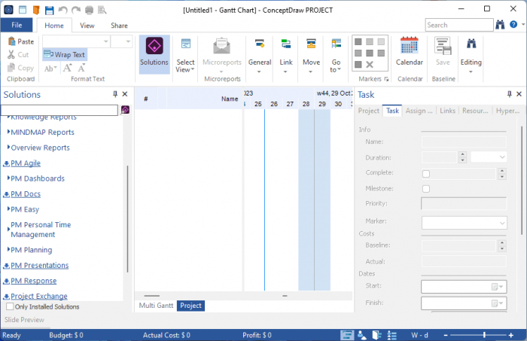Expand PM Dashboards tree item
Viewport: 527px width, 341px height.
pyautogui.click(x=9, y=178)
